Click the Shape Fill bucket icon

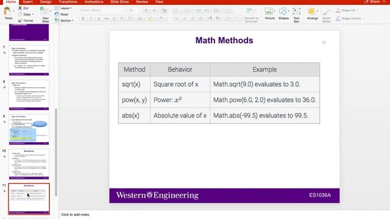(338, 10)
